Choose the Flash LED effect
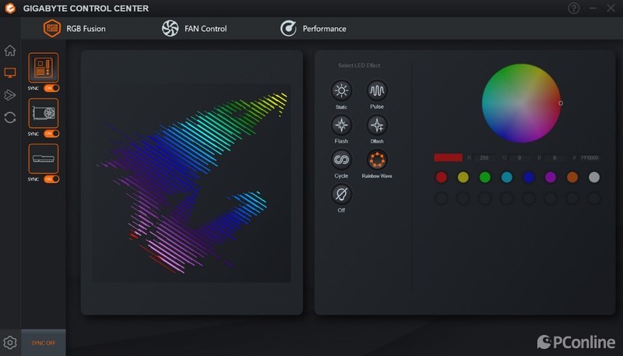Image resolution: width=623 pixels, height=356 pixels. click(x=341, y=125)
